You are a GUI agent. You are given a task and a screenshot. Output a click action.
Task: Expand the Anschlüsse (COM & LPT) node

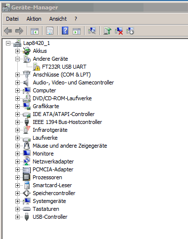pos(17,75)
